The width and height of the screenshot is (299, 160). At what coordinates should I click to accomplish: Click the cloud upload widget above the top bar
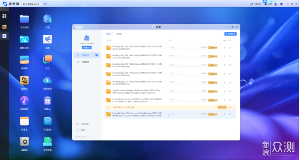coord(271,1)
